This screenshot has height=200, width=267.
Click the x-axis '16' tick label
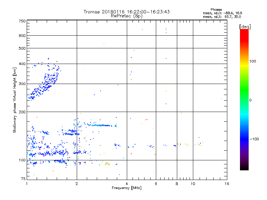point(227,184)
